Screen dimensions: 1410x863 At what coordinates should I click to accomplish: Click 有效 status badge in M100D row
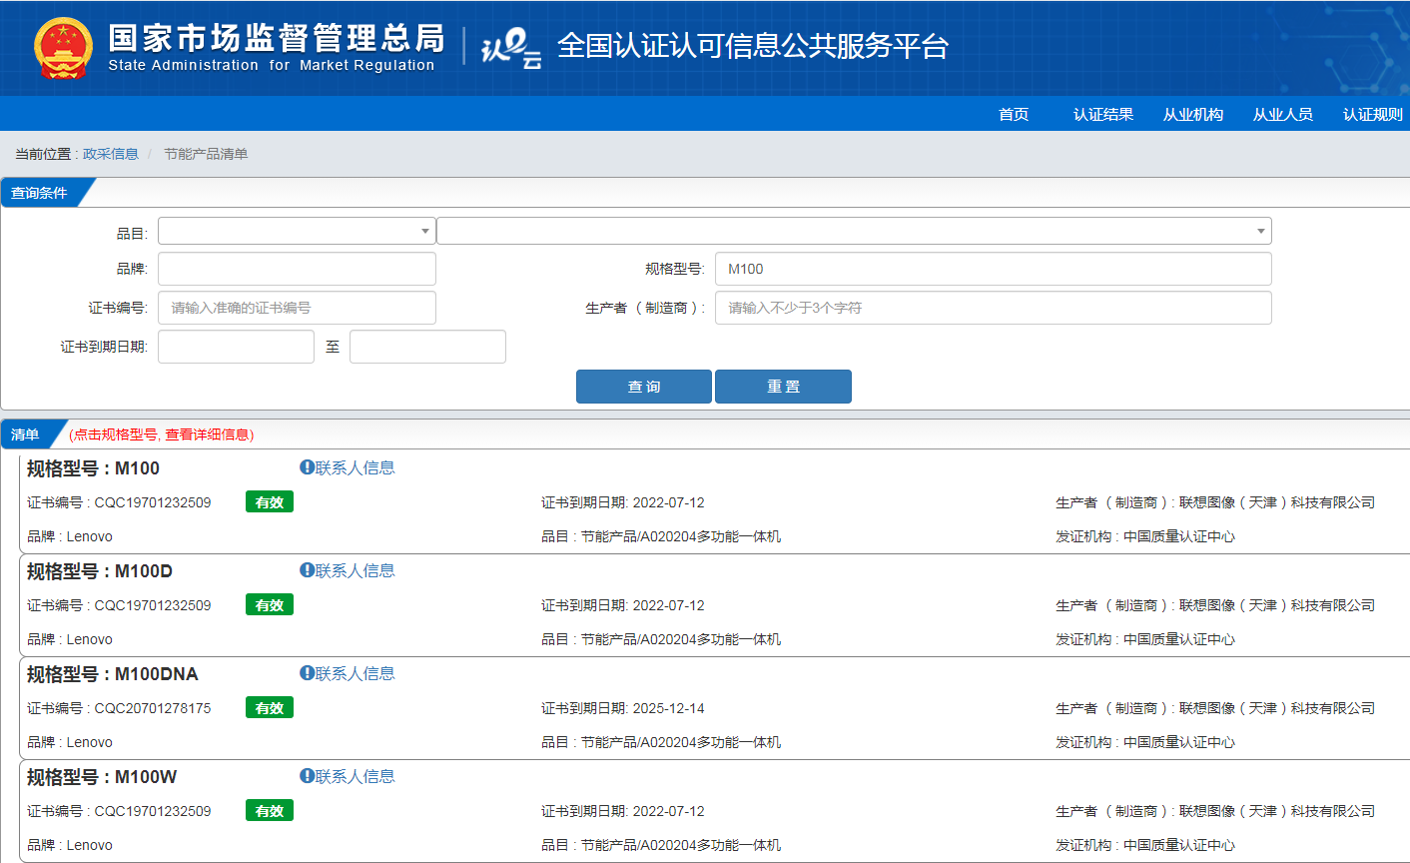270,605
